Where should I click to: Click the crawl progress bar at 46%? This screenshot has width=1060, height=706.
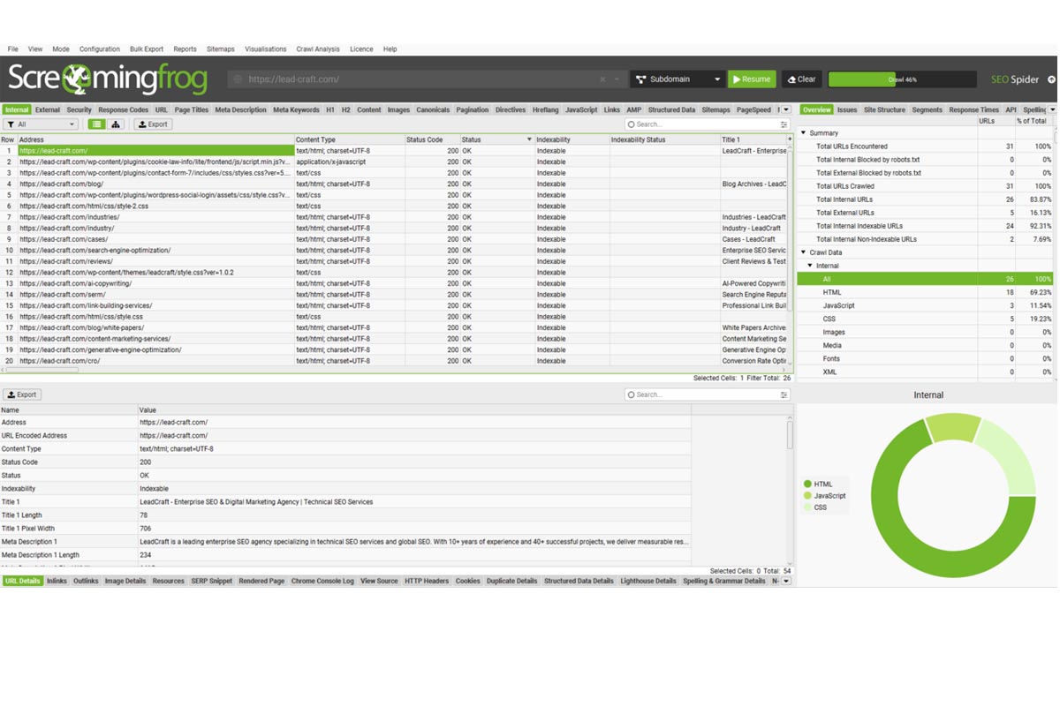pyautogui.click(x=902, y=79)
